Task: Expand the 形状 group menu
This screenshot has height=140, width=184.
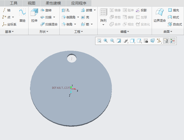Action: (x=44, y=32)
